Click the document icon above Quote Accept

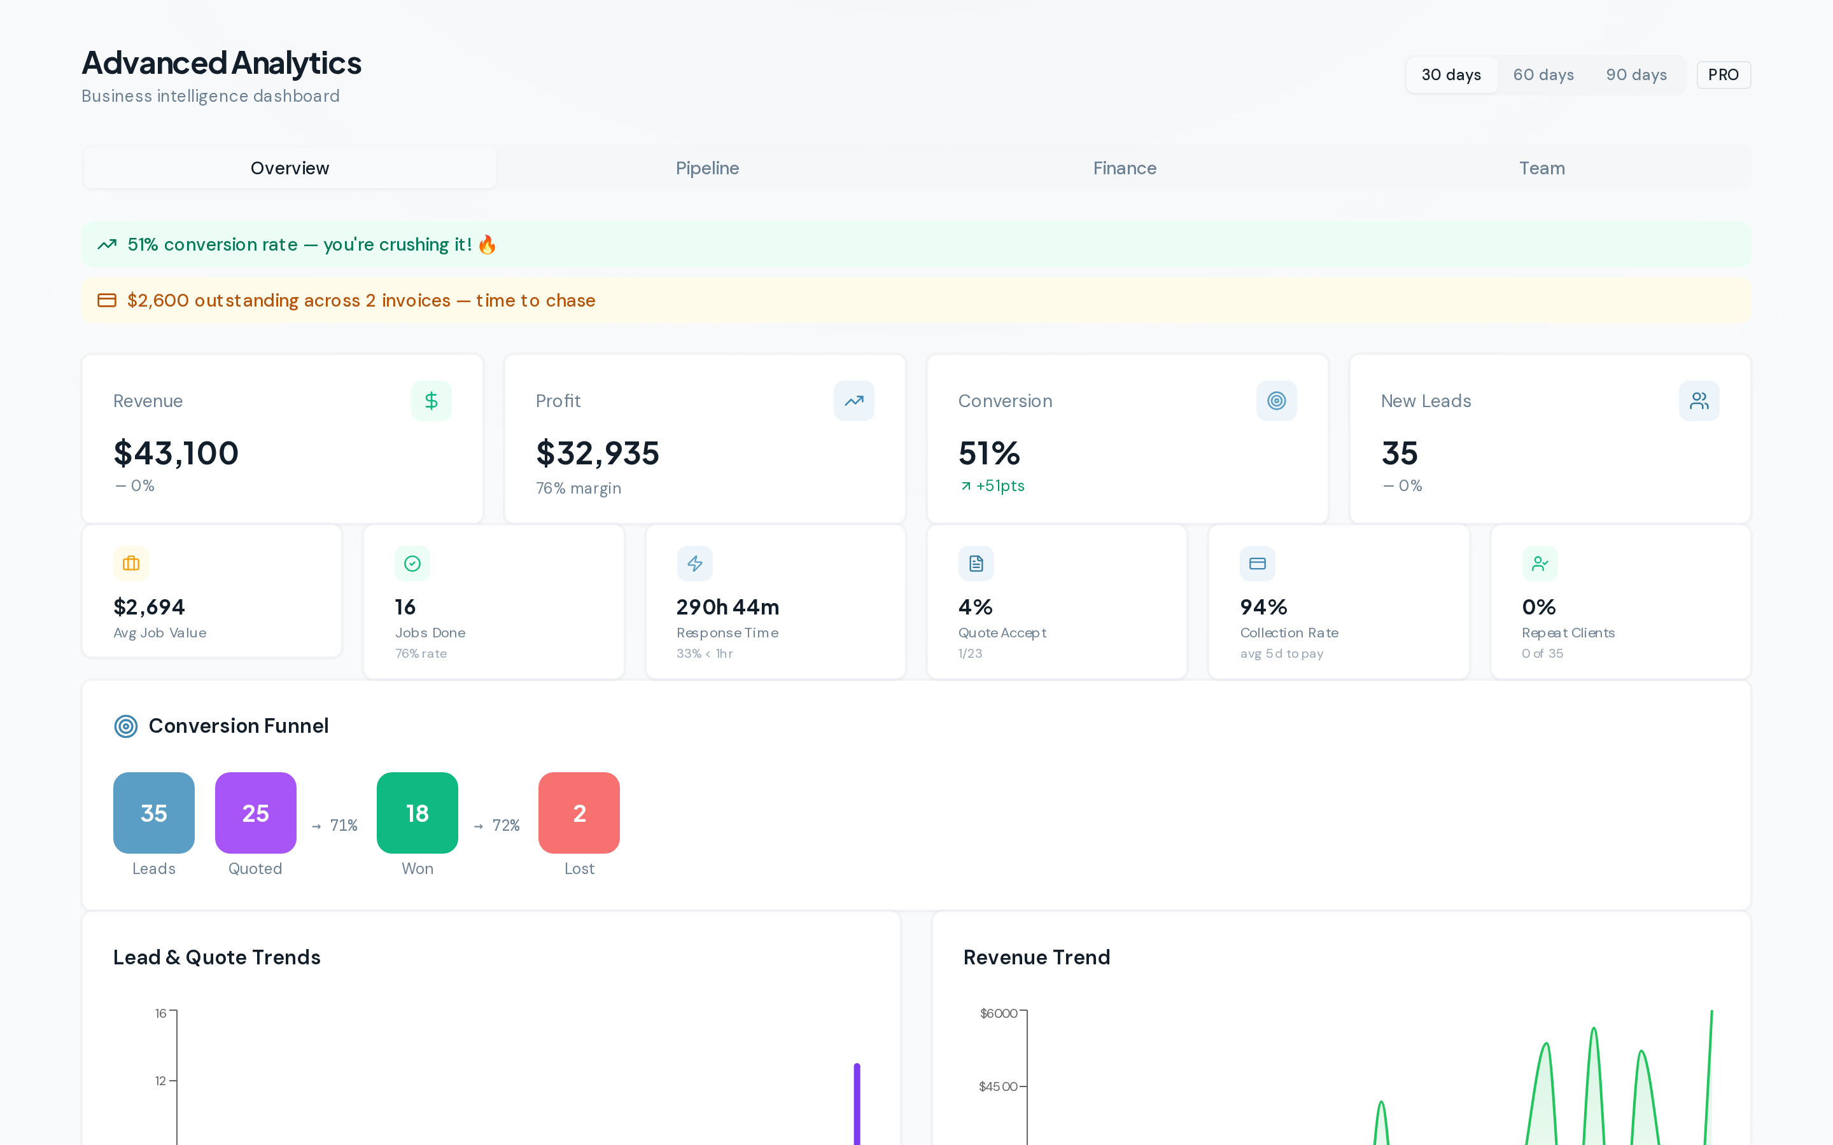coord(976,564)
